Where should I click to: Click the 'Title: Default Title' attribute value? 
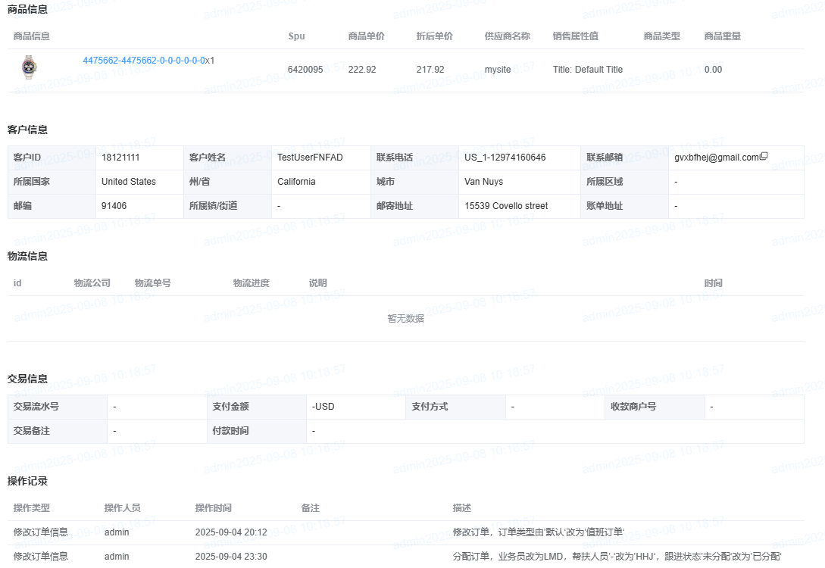coord(588,70)
